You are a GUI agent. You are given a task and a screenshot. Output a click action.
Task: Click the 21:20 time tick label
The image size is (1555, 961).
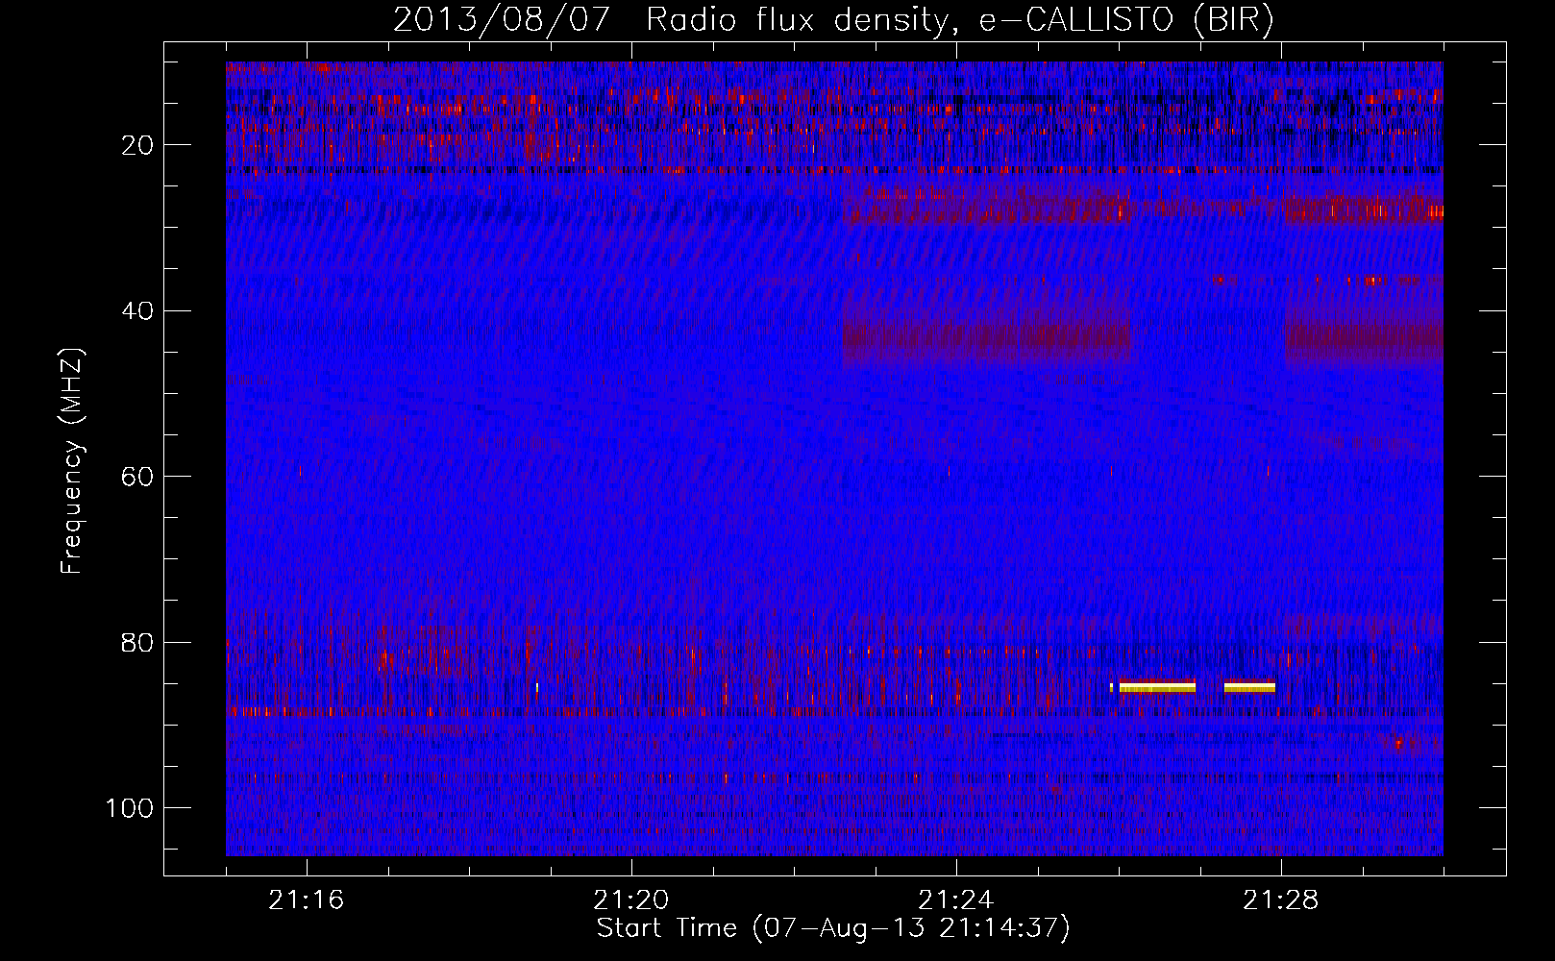tap(631, 900)
